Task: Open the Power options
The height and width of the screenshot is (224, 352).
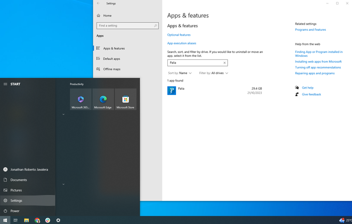Action: pyautogui.click(x=27, y=211)
